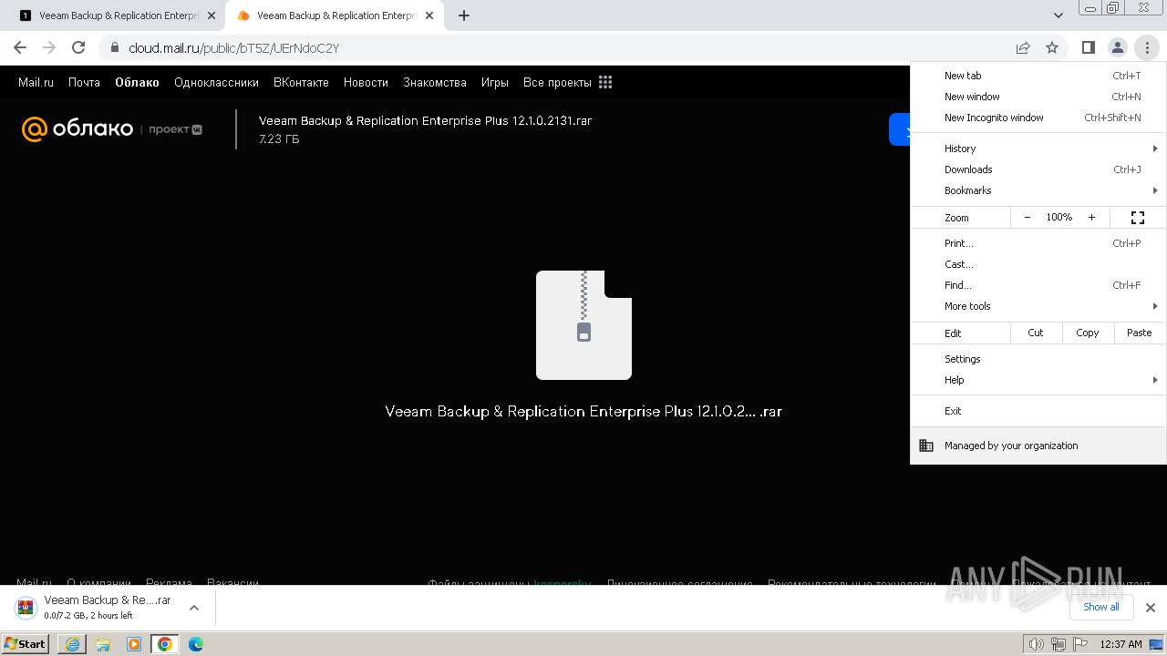1167x656 pixels.
Task: Click Show all downloads
Action: [1100, 607]
